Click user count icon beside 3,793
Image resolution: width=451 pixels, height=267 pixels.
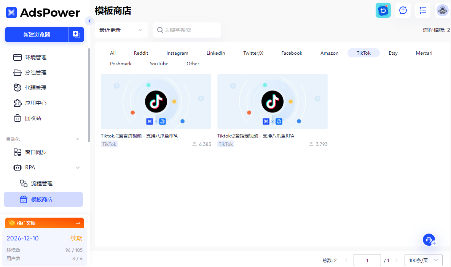[x=311, y=144]
